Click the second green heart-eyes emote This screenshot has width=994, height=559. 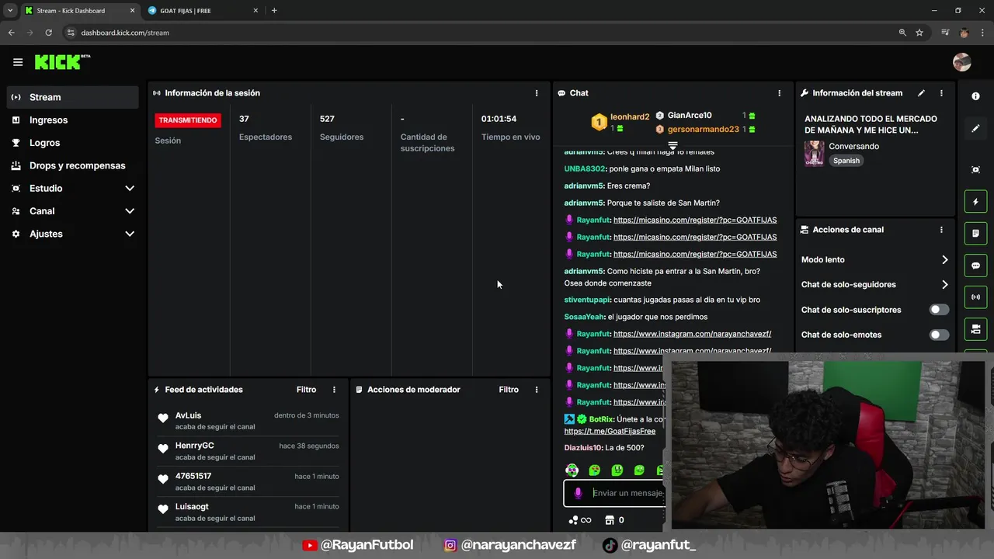594,470
